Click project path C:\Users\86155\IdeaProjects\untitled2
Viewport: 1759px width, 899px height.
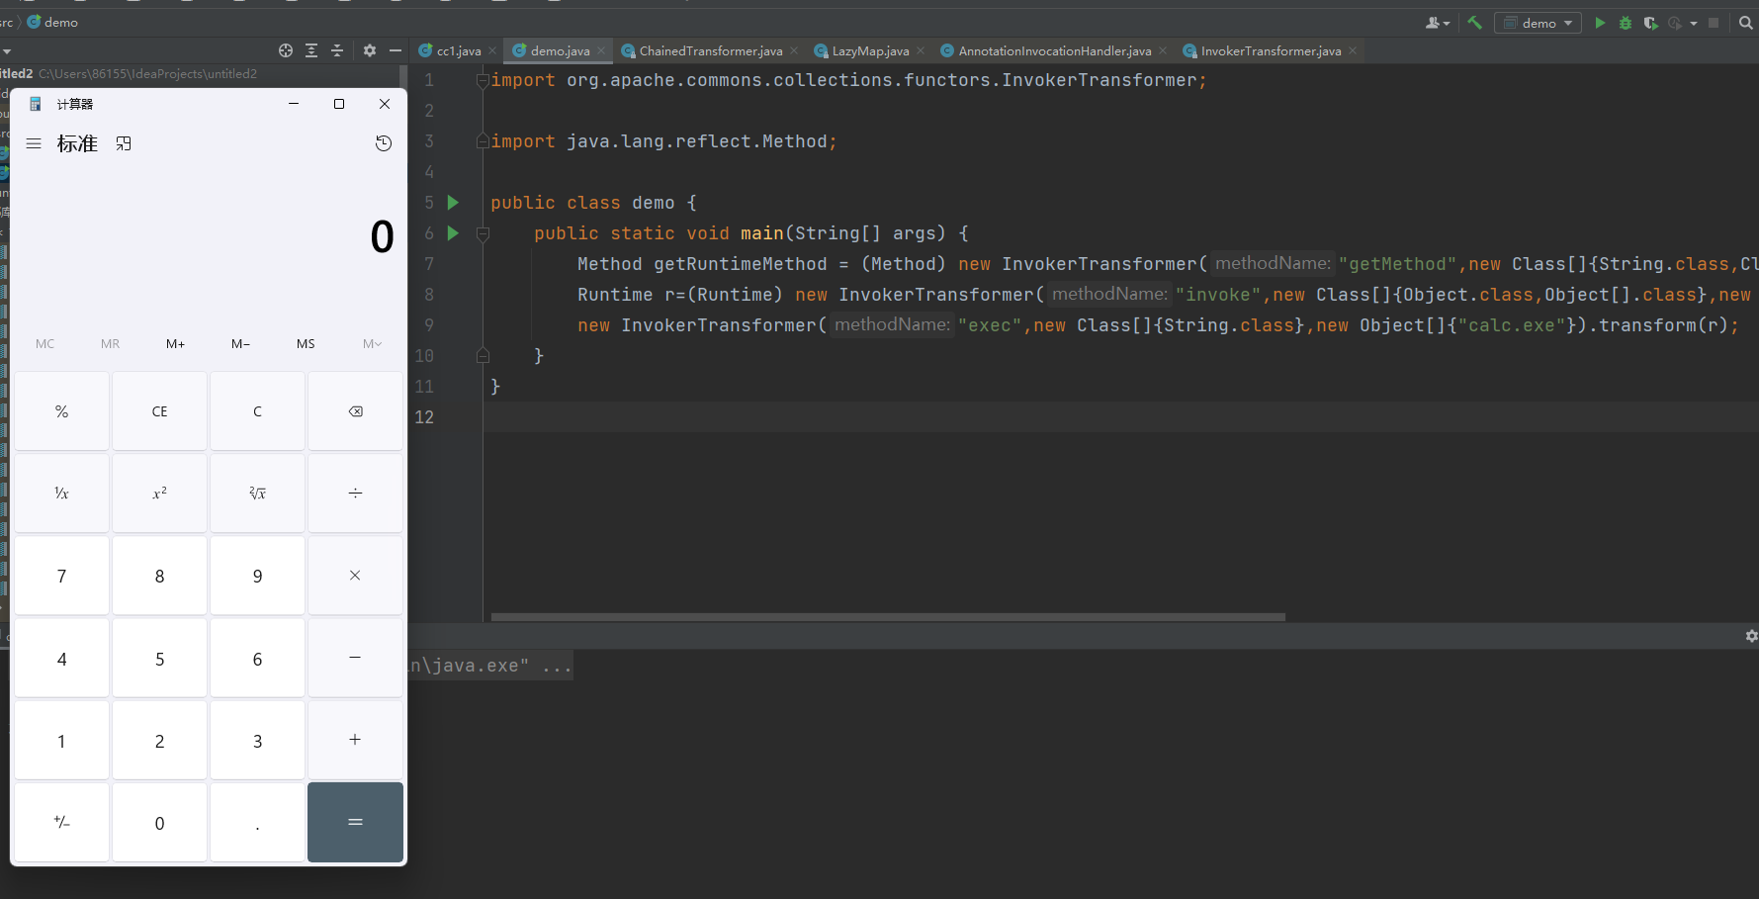coord(148,74)
